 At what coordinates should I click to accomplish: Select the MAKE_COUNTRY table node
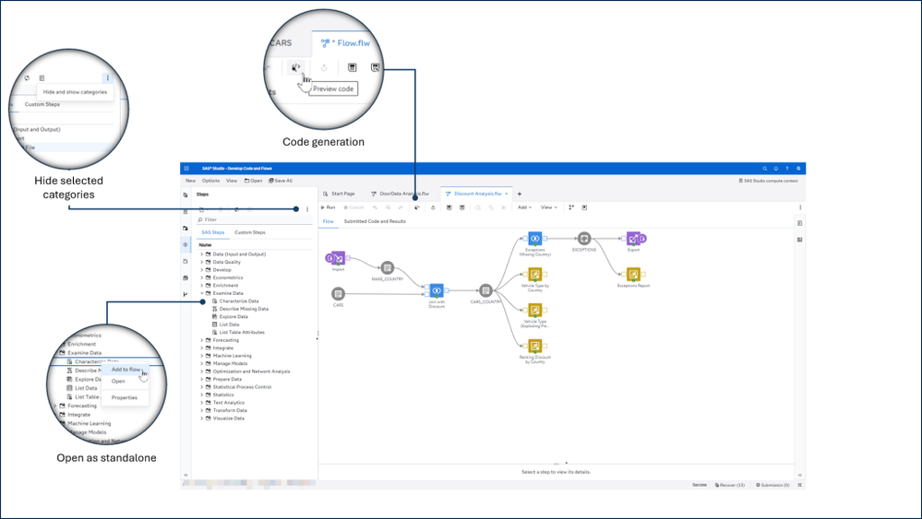[387, 268]
